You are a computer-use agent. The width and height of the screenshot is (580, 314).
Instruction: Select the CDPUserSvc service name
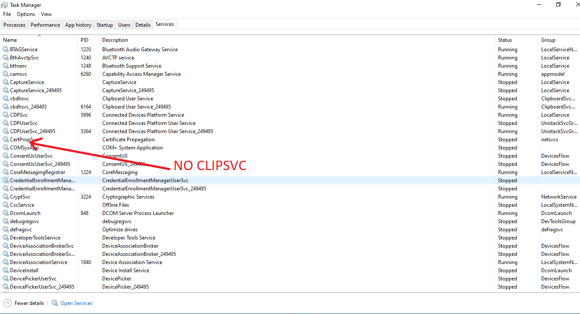24,123
